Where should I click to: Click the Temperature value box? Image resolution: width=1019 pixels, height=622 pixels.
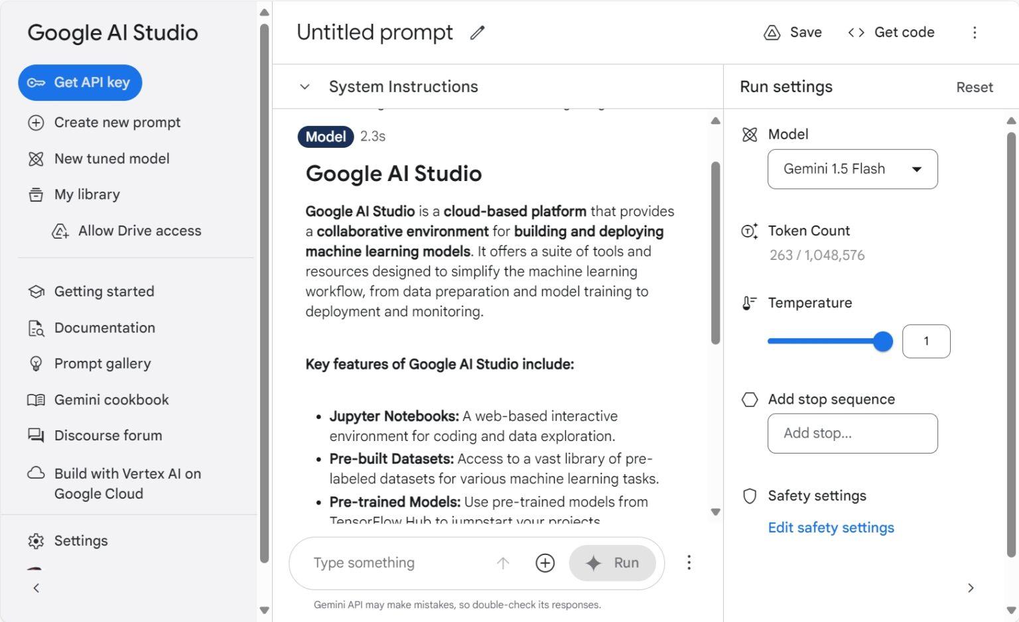pos(926,342)
